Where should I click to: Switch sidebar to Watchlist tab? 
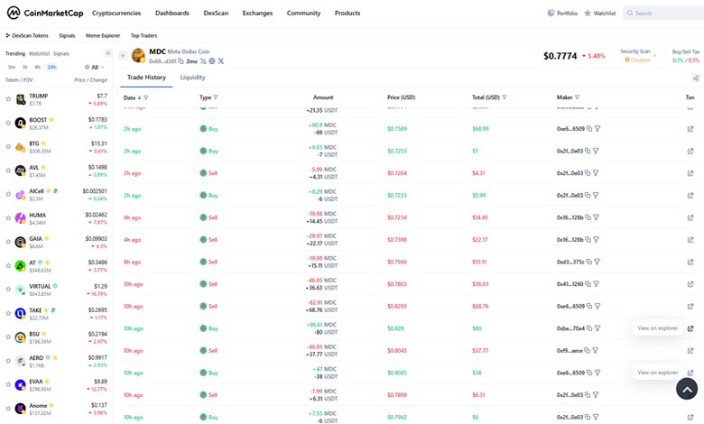point(39,53)
